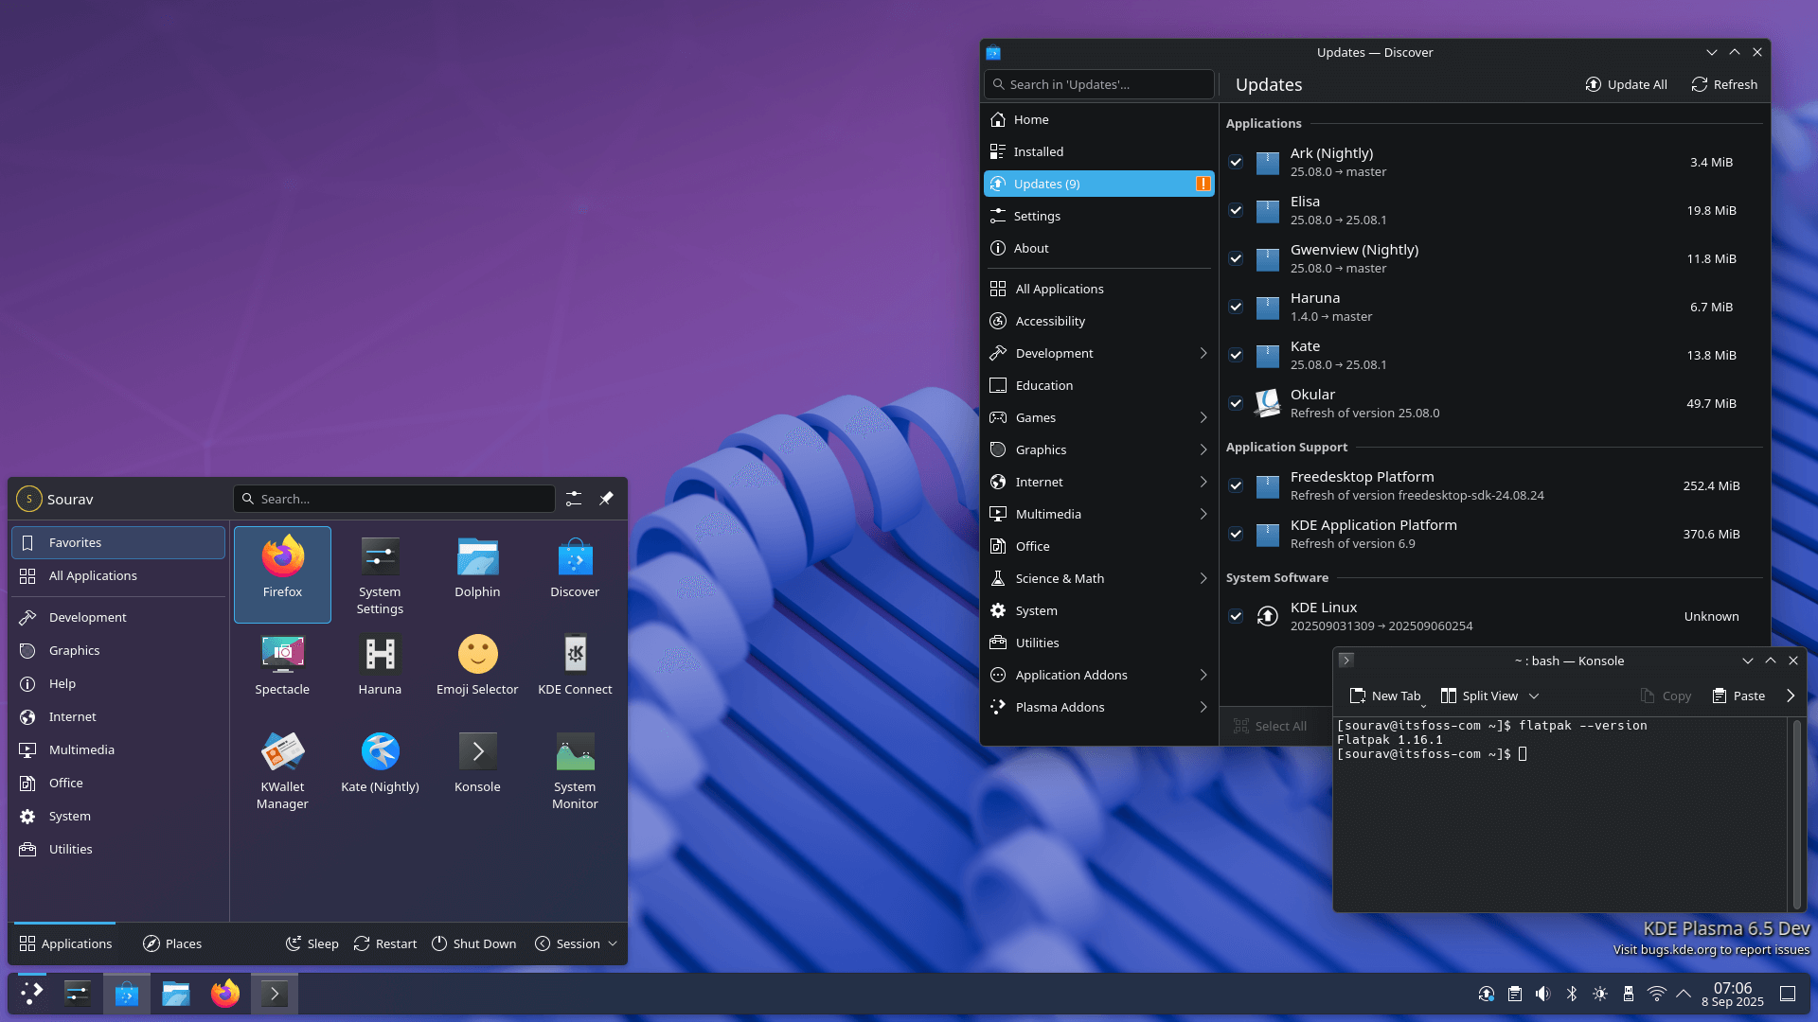Open System Monitor from the launcher

[x=575, y=757]
